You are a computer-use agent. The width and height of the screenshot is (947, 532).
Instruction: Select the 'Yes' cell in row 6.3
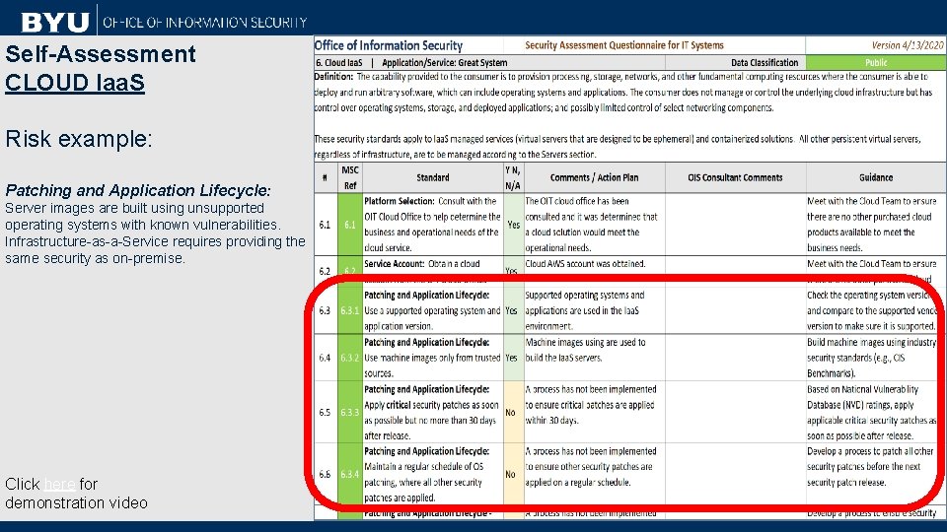coord(513,310)
